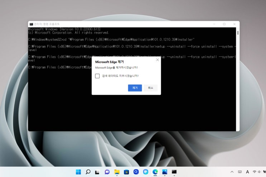This screenshot has width=266, height=177.
Task: Open taskbar Search magnifier
Action: click(88, 172)
